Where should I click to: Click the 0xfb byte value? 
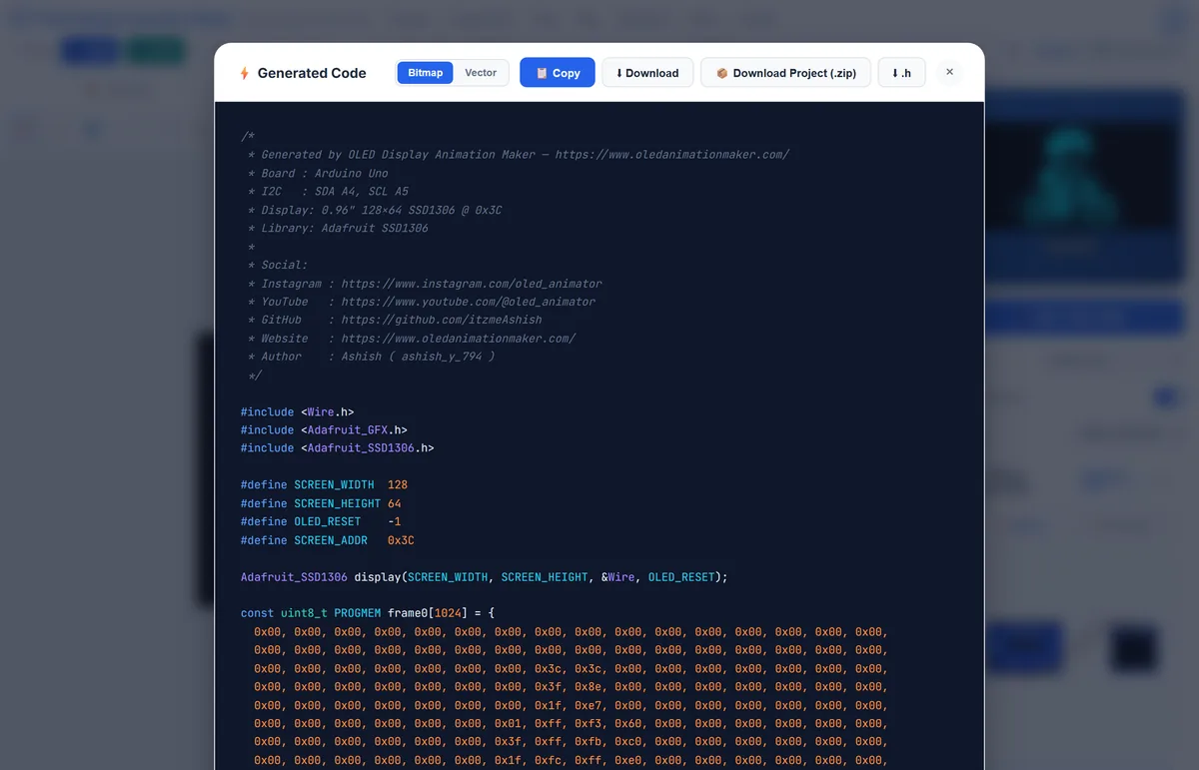589,742
